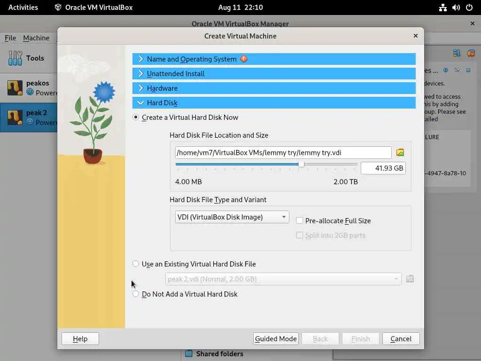Click Activities in the top bar
Screen dimensions: 481x361
(23, 8)
